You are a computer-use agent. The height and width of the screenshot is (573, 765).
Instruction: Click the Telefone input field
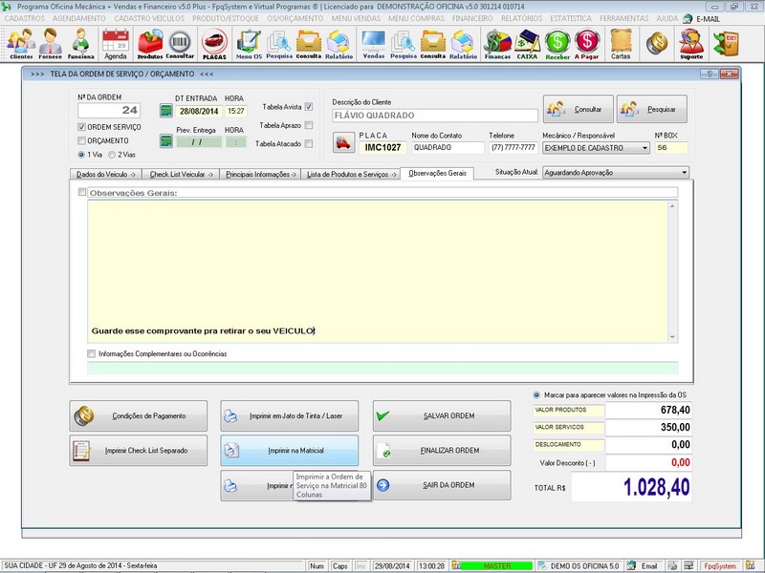coord(512,148)
